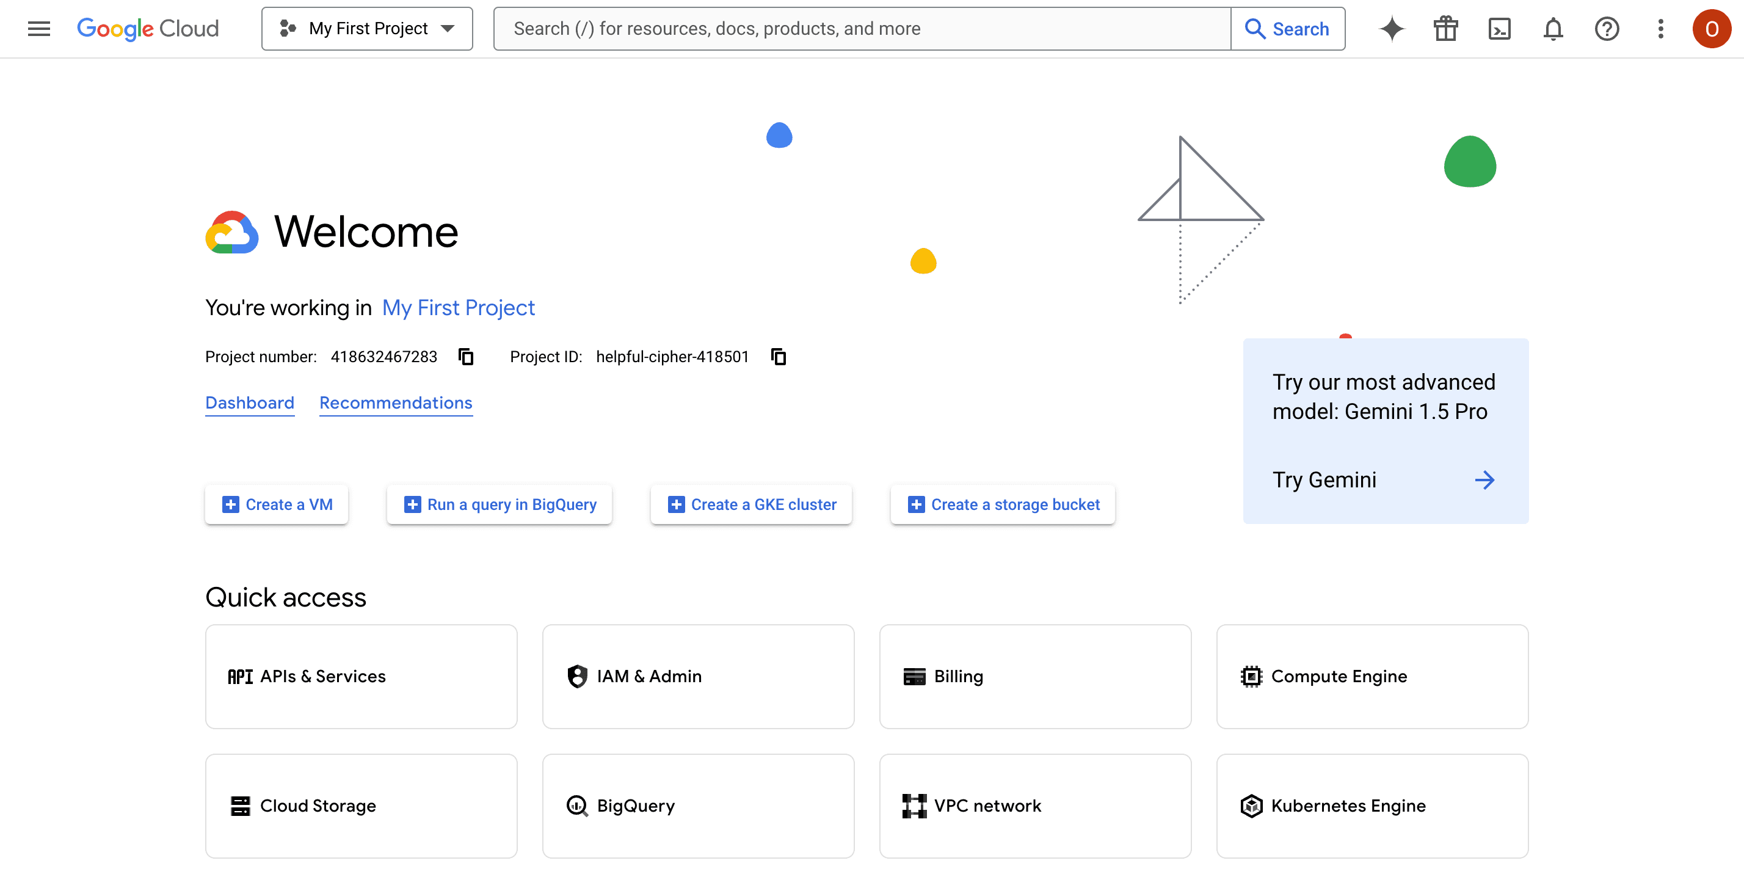
Task: Copy the project number to clipboard
Action: tap(466, 356)
